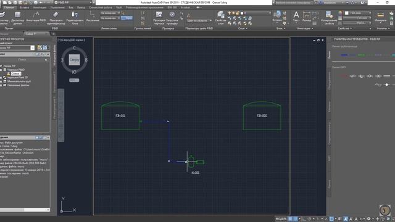The width and height of the screenshot is (395, 222).
Task: Click the ViewCube В (east) direction
Action: 86,60
